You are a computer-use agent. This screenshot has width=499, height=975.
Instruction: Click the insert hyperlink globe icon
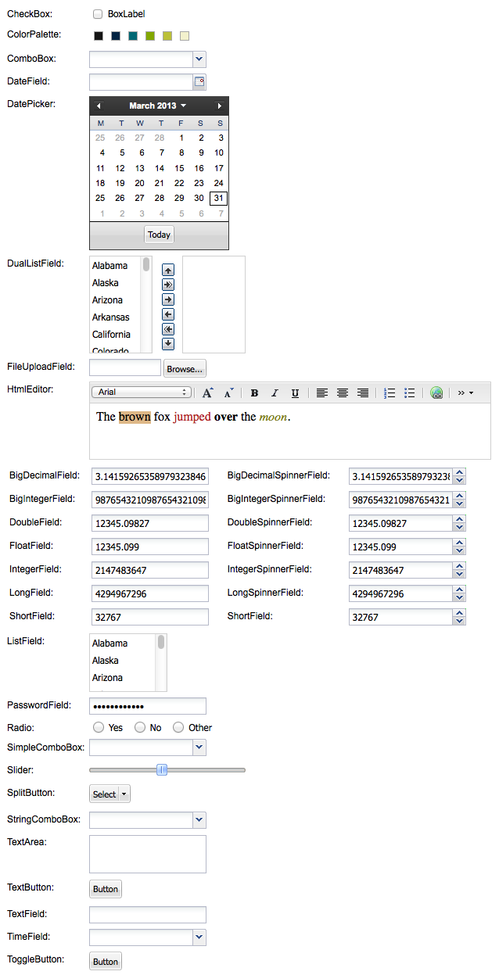point(436,393)
